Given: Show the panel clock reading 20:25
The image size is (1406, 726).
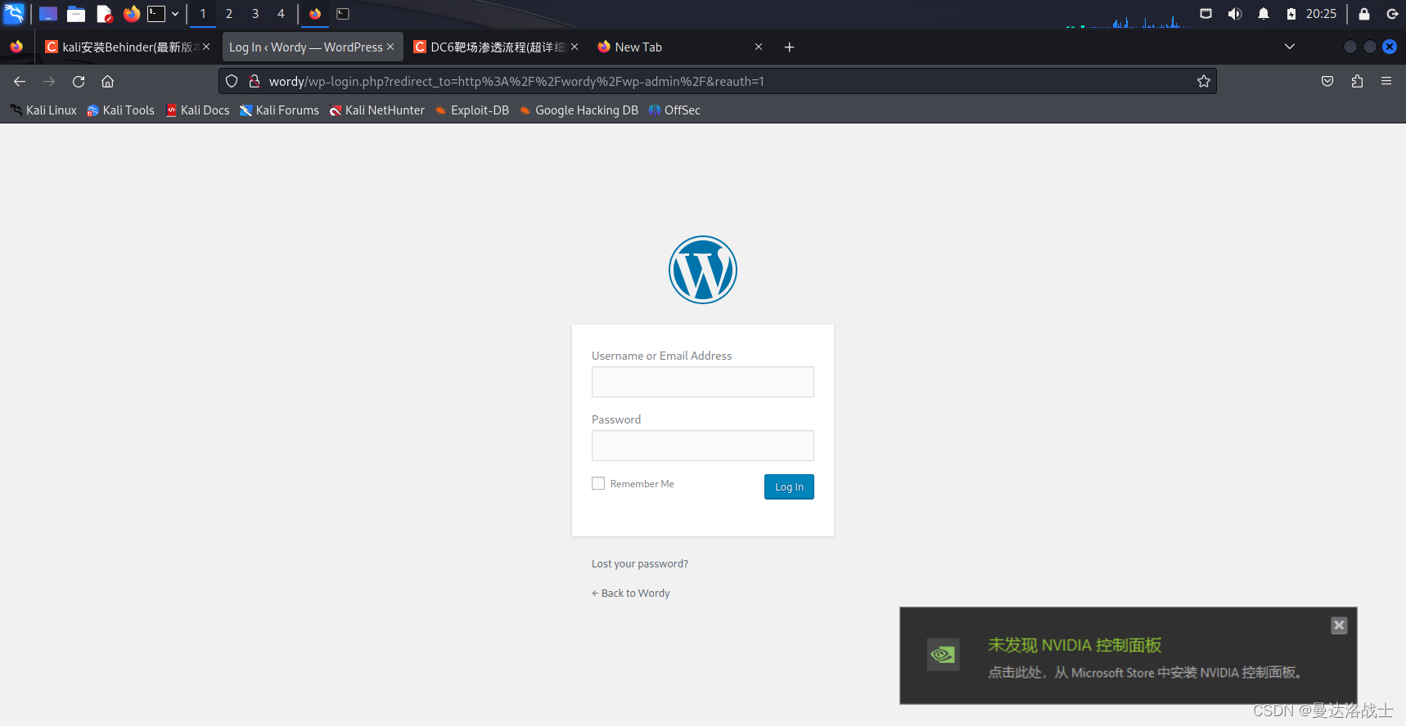Looking at the screenshot, I should point(1321,14).
